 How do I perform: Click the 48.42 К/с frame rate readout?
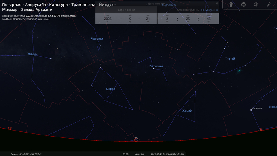pos(140,154)
